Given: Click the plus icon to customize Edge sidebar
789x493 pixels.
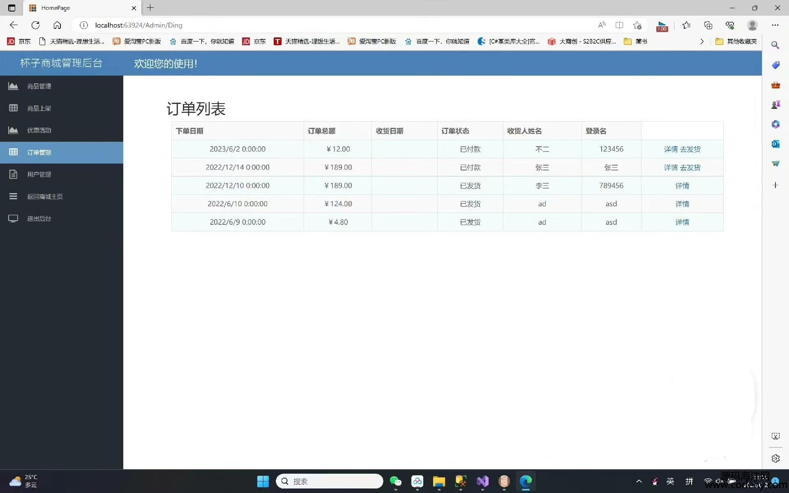Looking at the screenshot, I should point(775,185).
